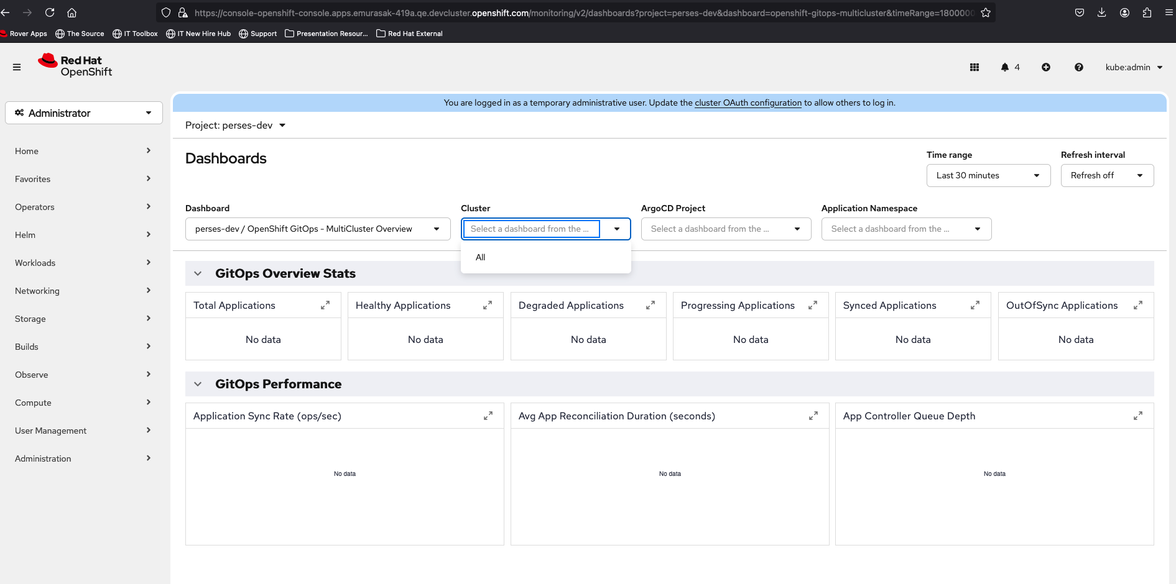The image size is (1176, 584).
Task: Open the Time range dropdown
Action: tap(988, 175)
